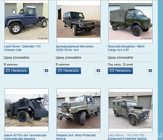The image size is (163, 140).
Task: Open Reynolds-Boughton: RB44 Cargo 4x4 LHD link
Action: [x=126, y=48]
